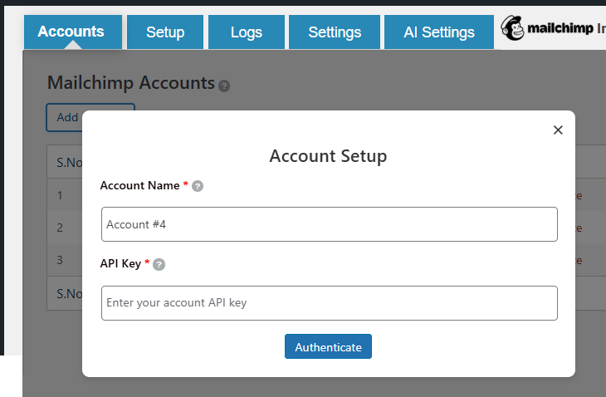This screenshot has width=606, height=397.
Task: Focus the Account Name input field
Action: tap(330, 224)
